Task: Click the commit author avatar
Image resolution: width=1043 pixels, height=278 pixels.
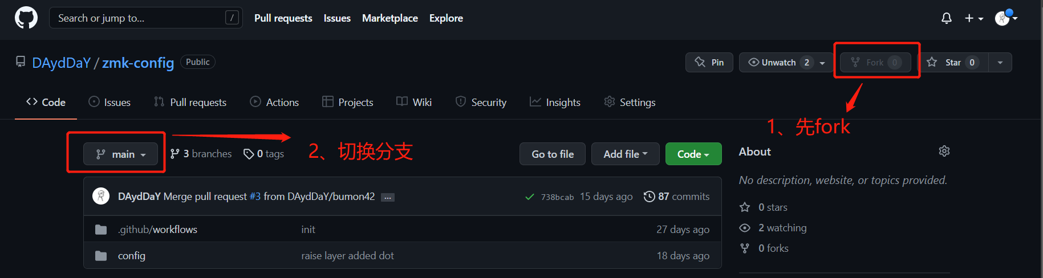Action: [x=101, y=196]
